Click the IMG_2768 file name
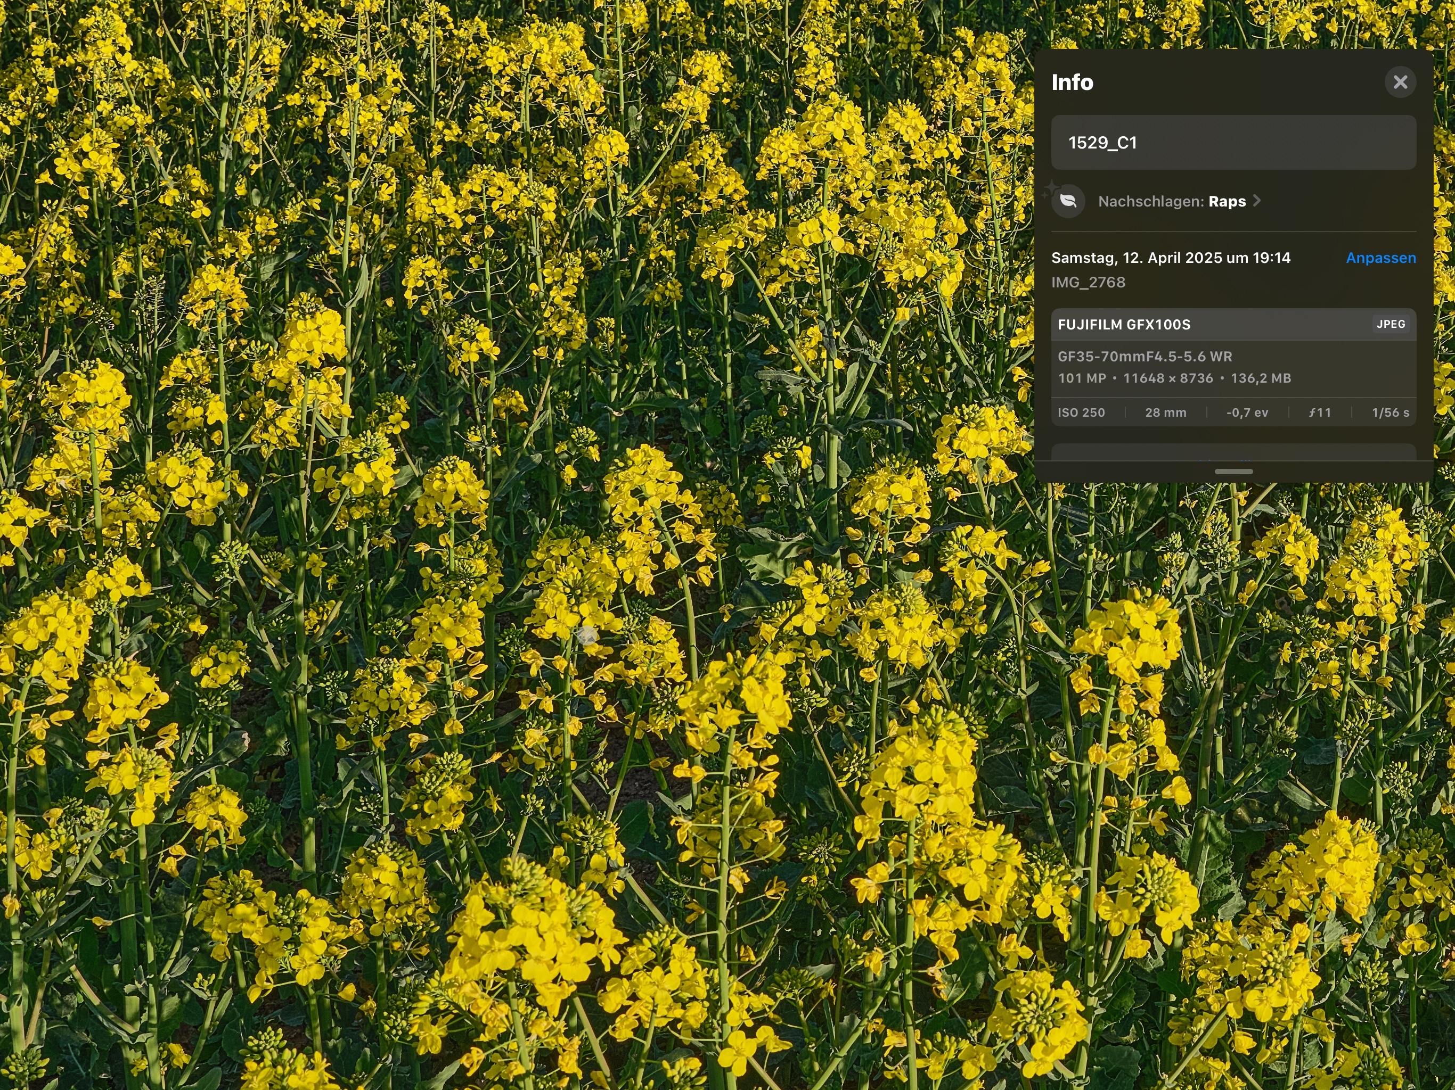The height and width of the screenshot is (1090, 1455). [1088, 282]
